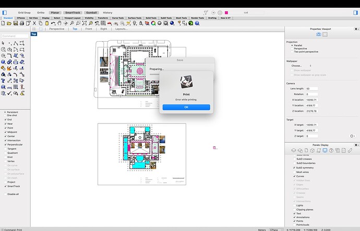Click the X location value field
Screen dimensions: 360x231
tap(312, 100)
